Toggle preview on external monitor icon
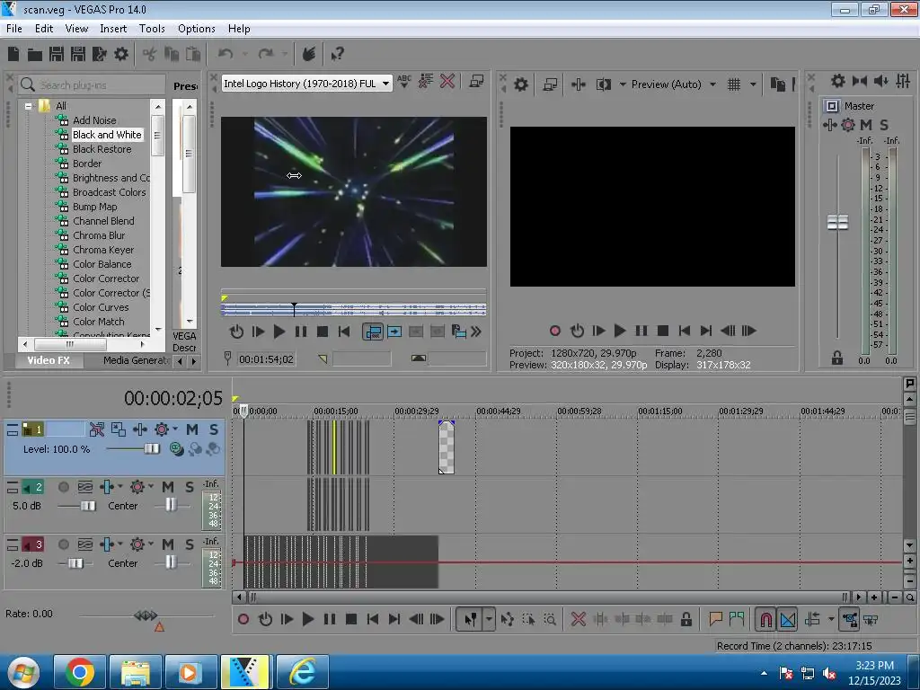The width and height of the screenshot is (920, 690). [550, 84]
